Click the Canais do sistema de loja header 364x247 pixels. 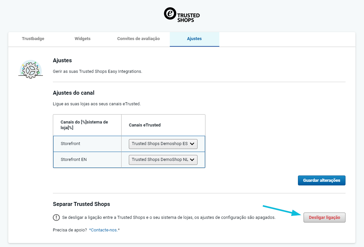pyautogui.click(x=84, y=125)
